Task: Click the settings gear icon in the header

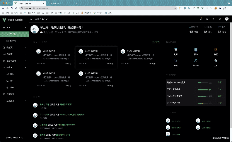Action: click(x=220, y=19)
